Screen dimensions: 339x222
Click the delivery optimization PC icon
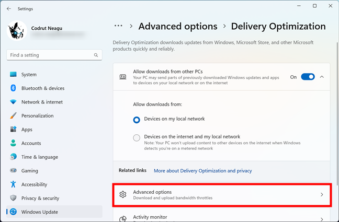click(x=123, y=77)
